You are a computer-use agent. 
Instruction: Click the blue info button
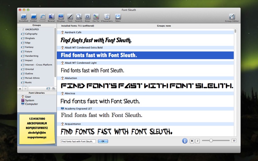184,141
